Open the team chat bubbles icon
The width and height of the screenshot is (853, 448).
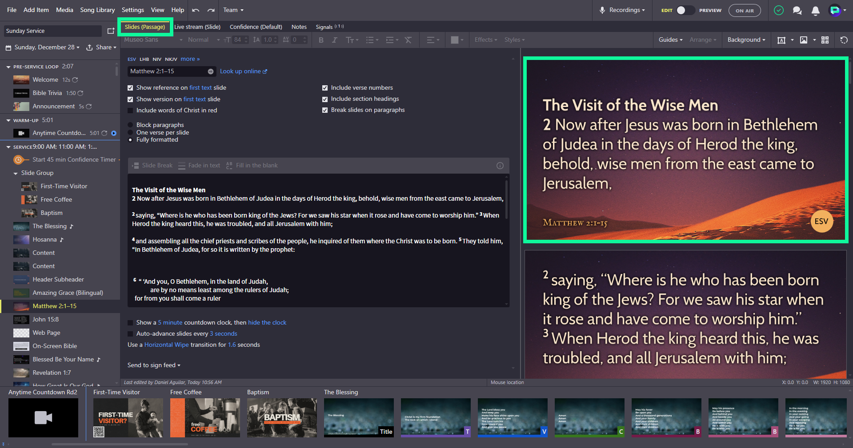click(797, 10)
